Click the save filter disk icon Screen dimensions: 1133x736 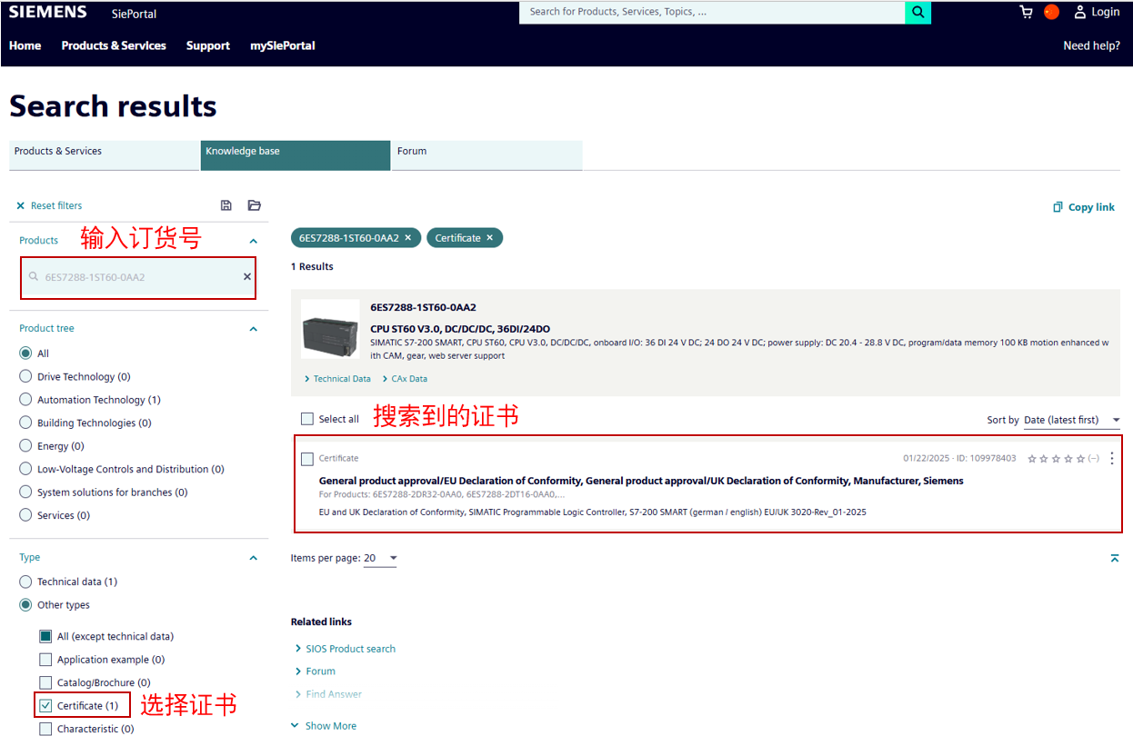click(x=226, y=205)
